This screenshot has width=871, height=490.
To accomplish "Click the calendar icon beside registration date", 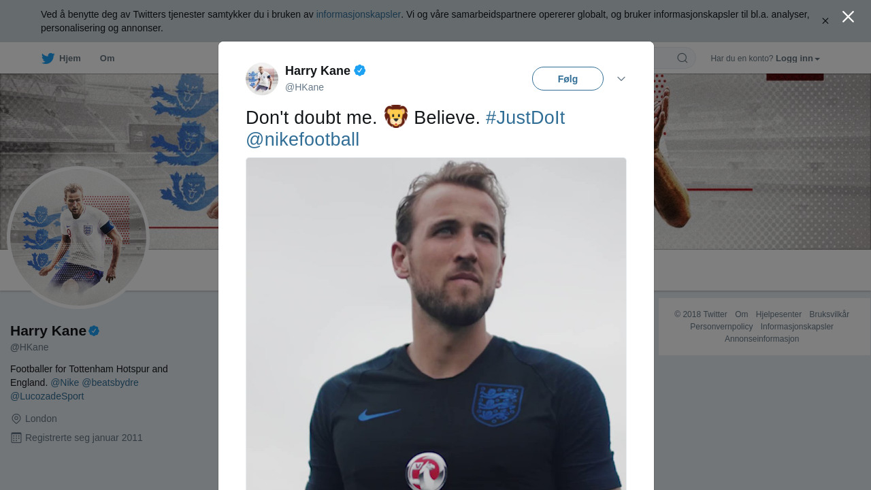I will [x=16, y=438].
